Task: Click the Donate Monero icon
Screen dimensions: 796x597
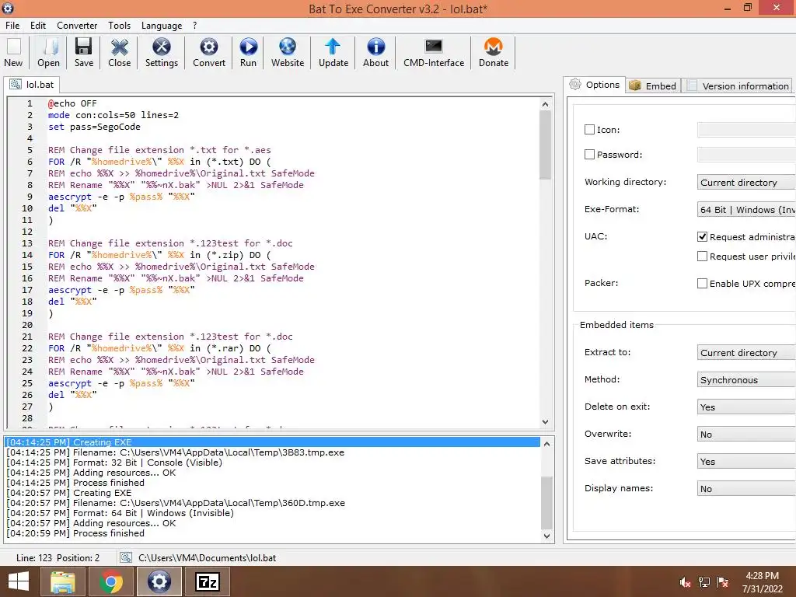Action: tap(494, 52)
